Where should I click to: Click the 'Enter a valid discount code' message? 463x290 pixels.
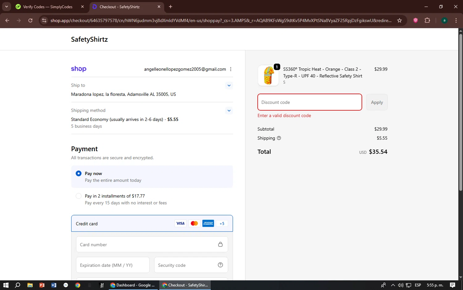[x=284, y=116]
